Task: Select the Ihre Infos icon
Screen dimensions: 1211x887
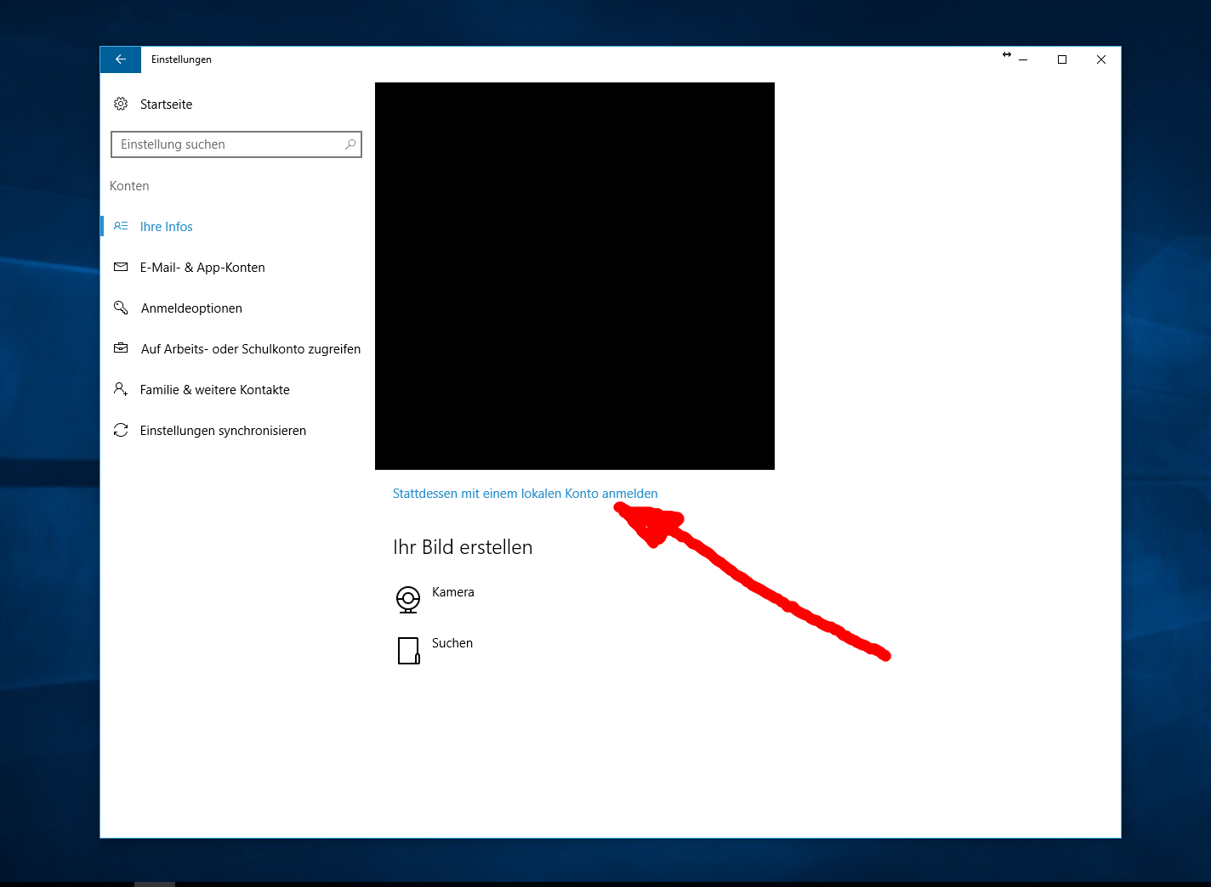Action: point(121,226)
